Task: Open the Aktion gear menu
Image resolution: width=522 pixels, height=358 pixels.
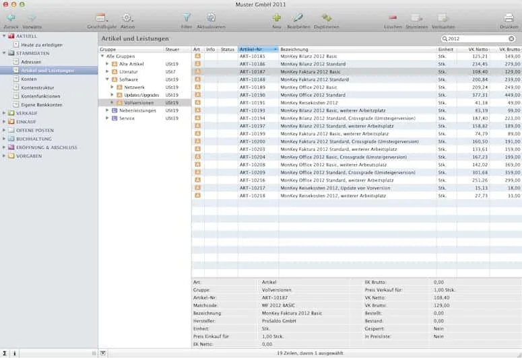Action: tap(127, 17)
